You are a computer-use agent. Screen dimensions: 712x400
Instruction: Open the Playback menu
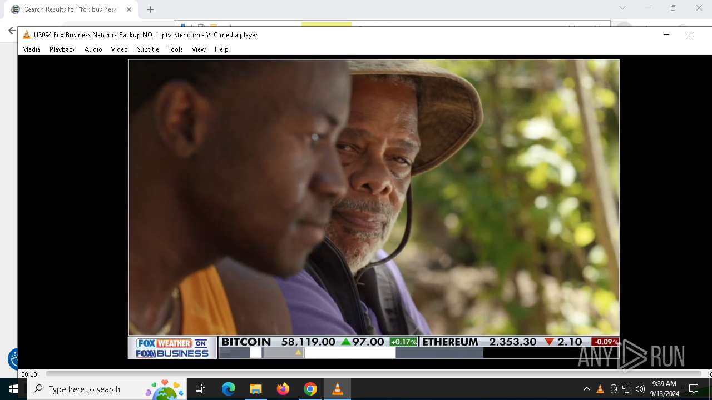click(62, 49)
